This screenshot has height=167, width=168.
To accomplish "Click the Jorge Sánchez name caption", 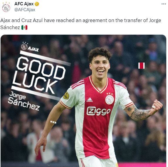I will tap(24, 101).
